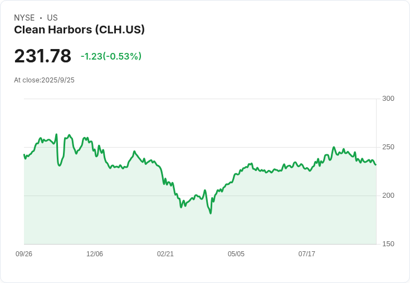Screen dimensions: 410x283
Task: Click the chart's highest early peak
Action: [56, 134]
